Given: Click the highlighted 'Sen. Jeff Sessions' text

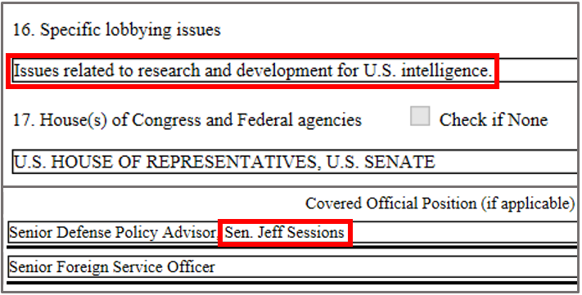Looking at the screenshot, I should click(285, 232).
